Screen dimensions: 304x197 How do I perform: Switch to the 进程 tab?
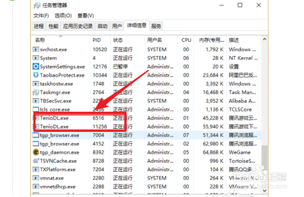tap(39, 26)
